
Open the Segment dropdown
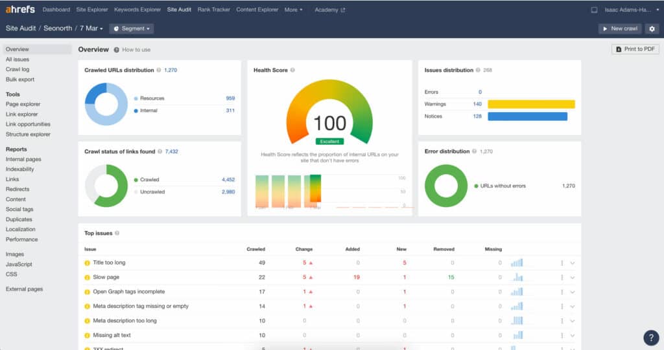[x=131, y=28]
